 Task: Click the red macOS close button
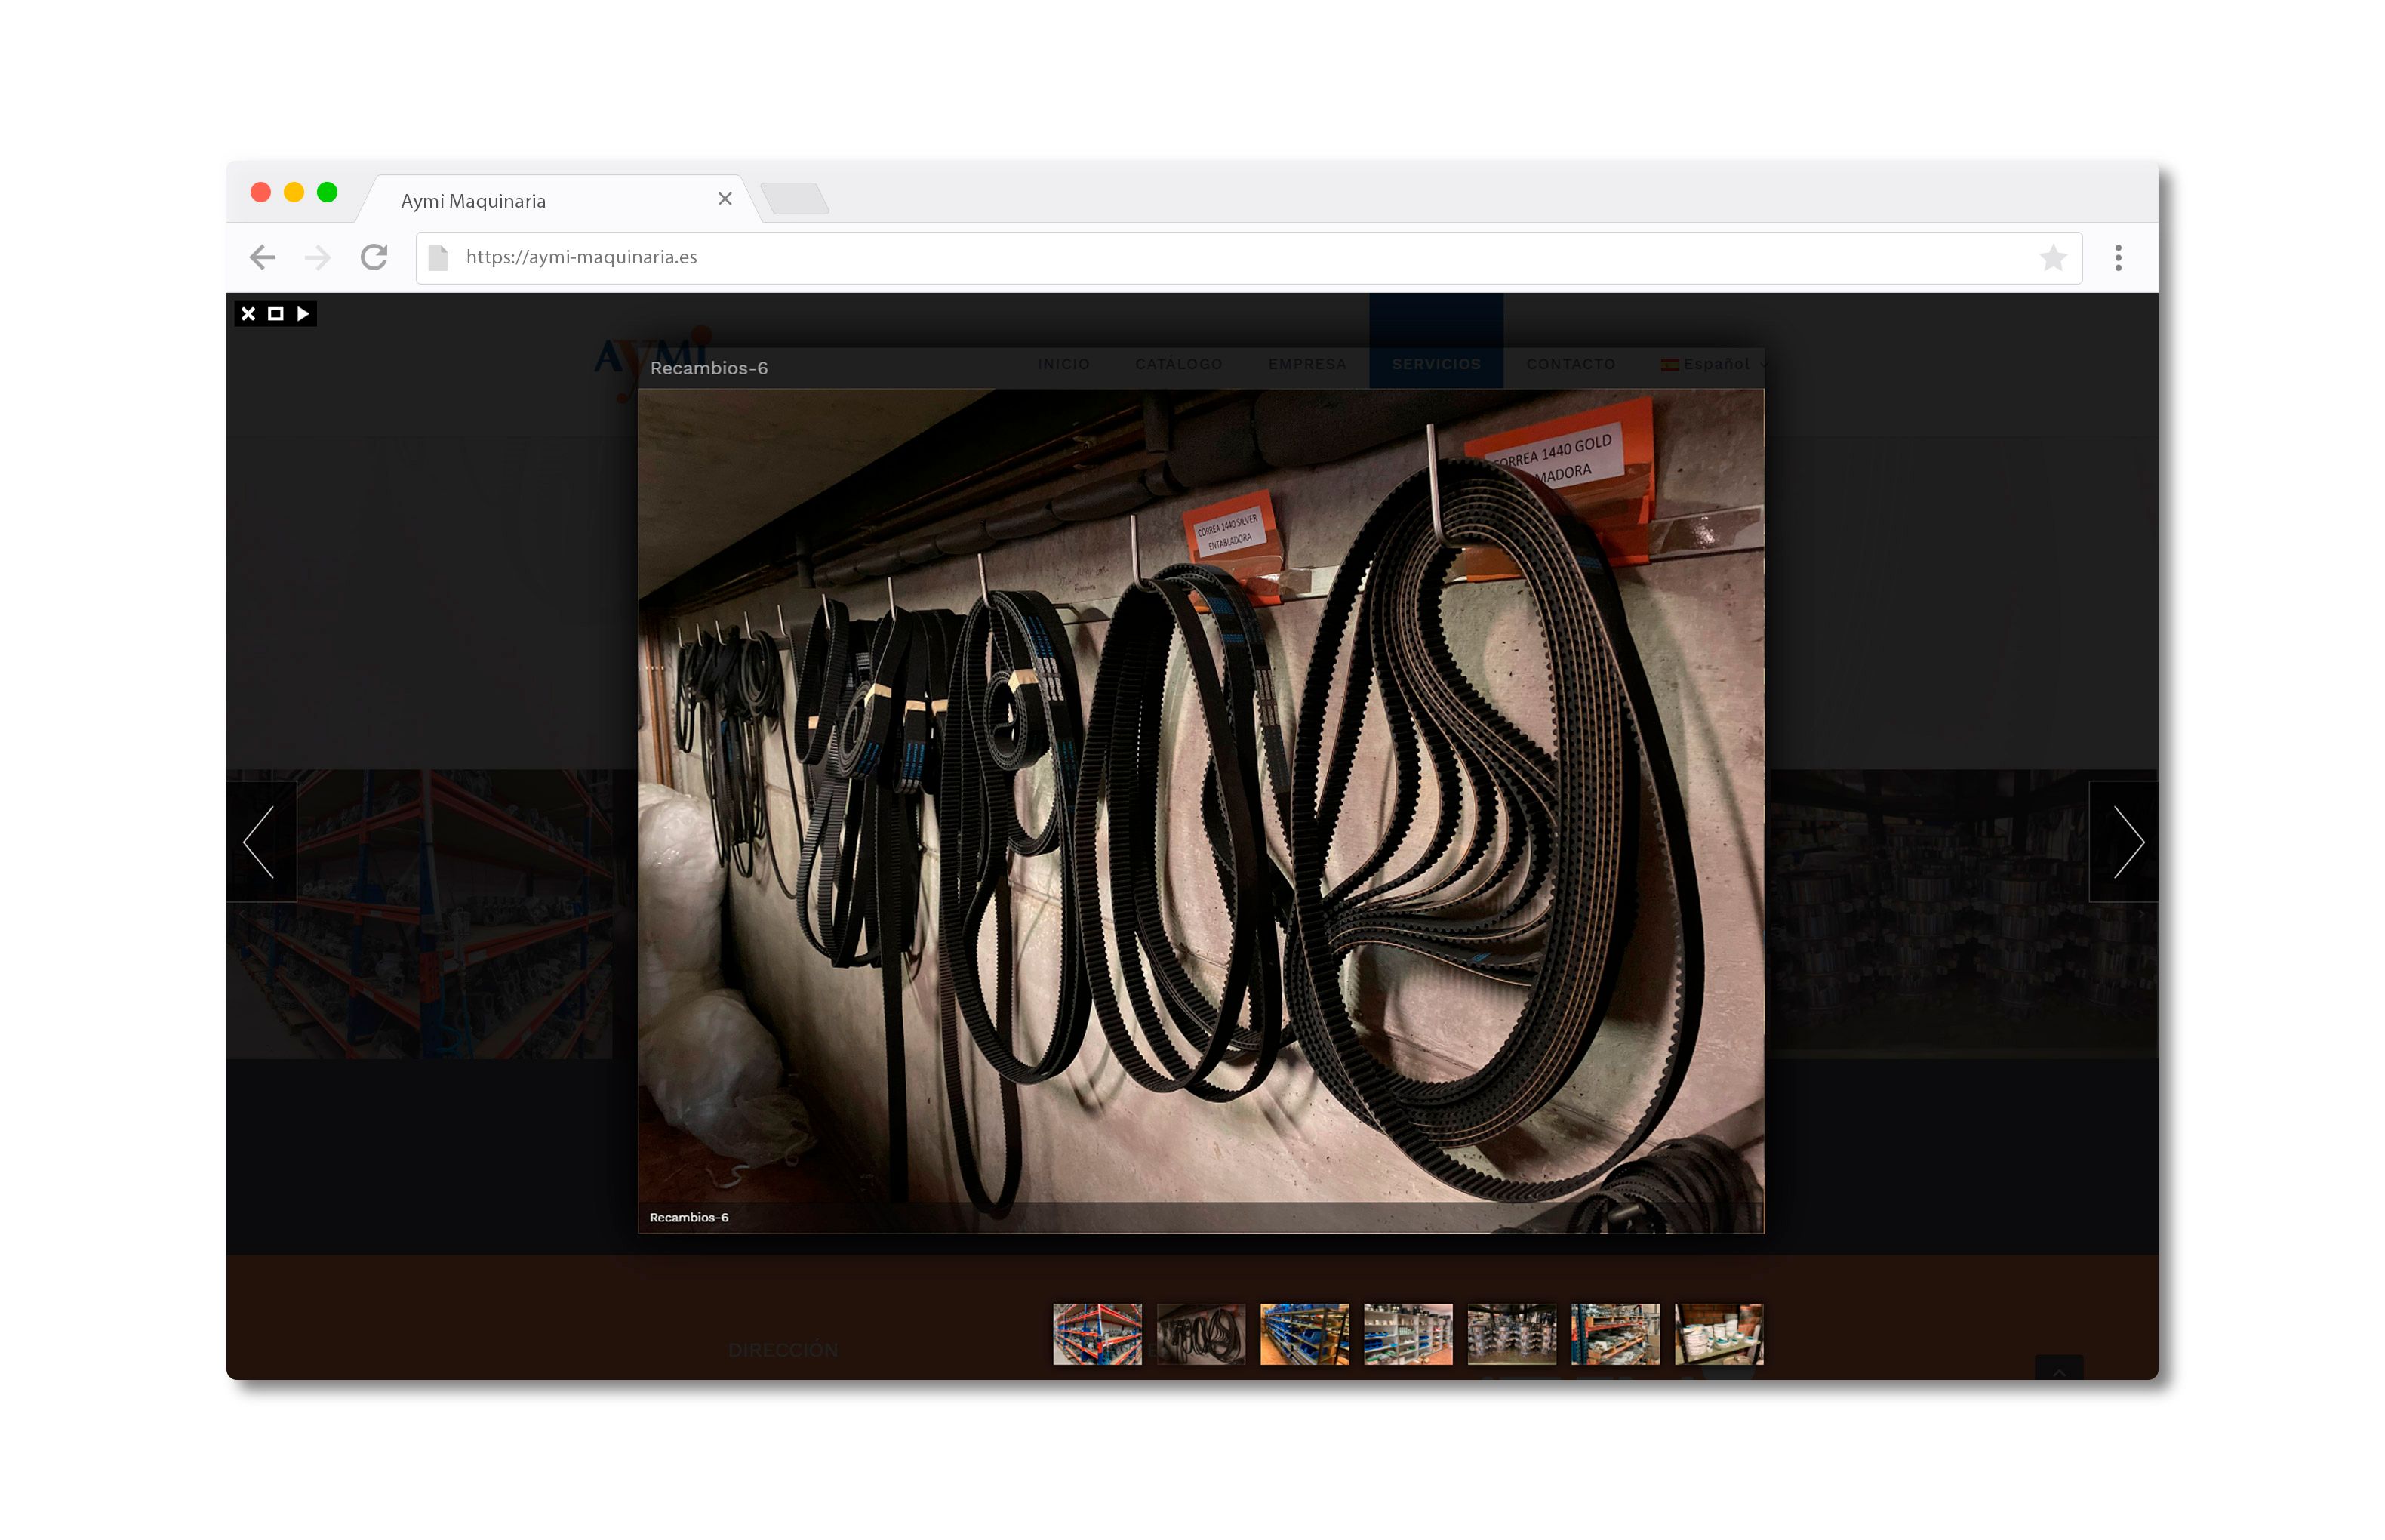pyautogui.click(x=261, y=192)
